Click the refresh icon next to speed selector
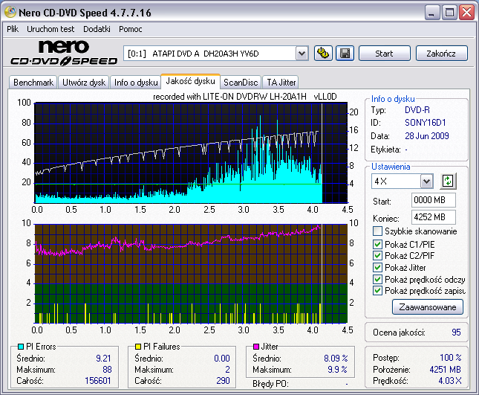This screenshot has height=395, width=479. click(447, 182)
